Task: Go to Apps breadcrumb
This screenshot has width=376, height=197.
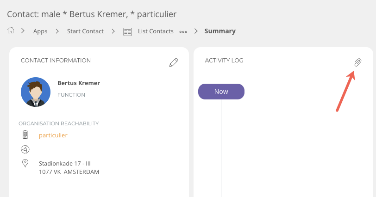Action: 40,31
